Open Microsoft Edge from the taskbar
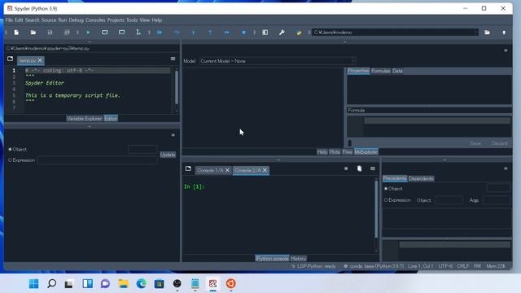 point(141,284)
